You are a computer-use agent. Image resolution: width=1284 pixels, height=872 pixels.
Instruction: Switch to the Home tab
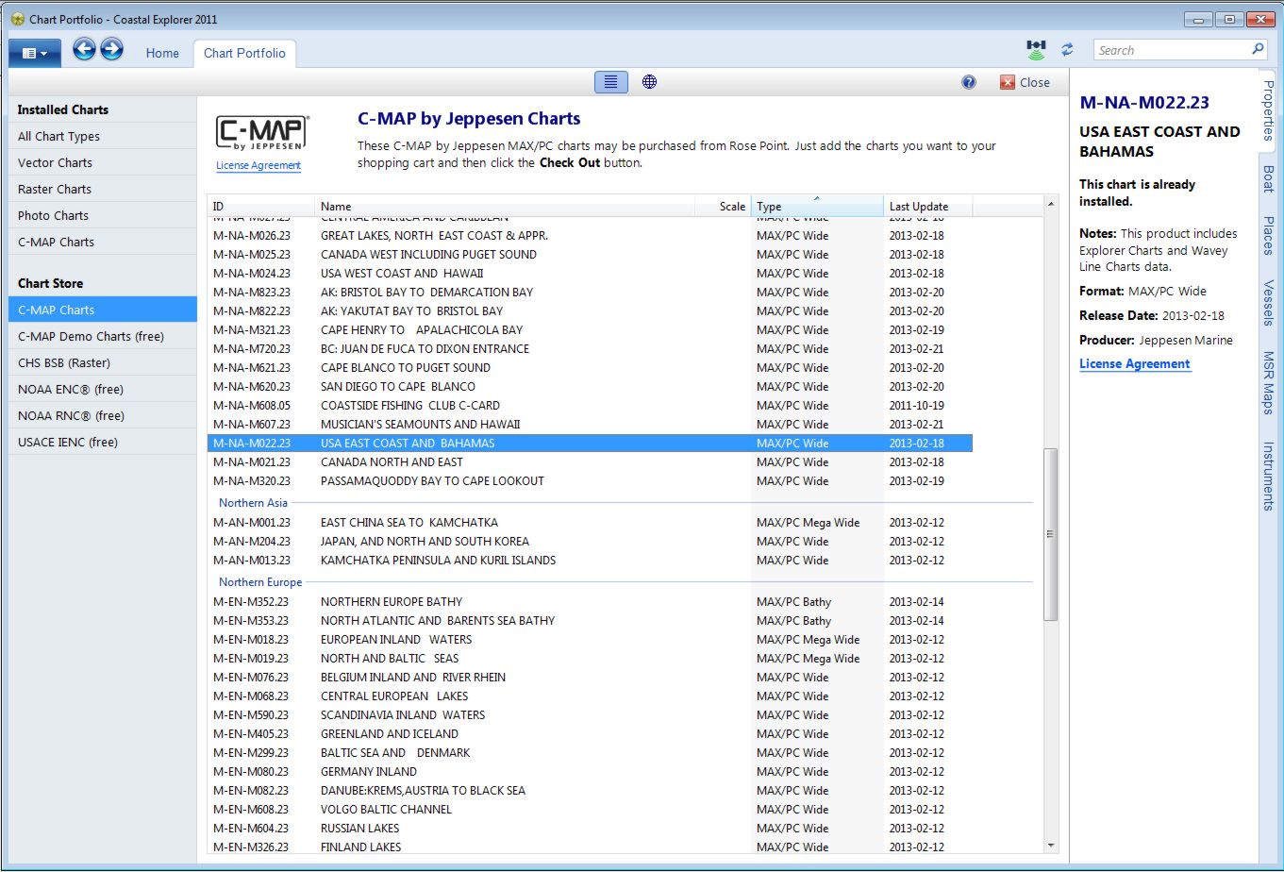click(162, 54)
